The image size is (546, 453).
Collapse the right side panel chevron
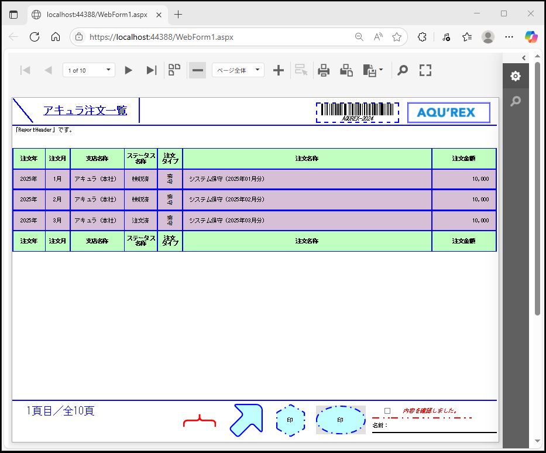tap(524, 57)
